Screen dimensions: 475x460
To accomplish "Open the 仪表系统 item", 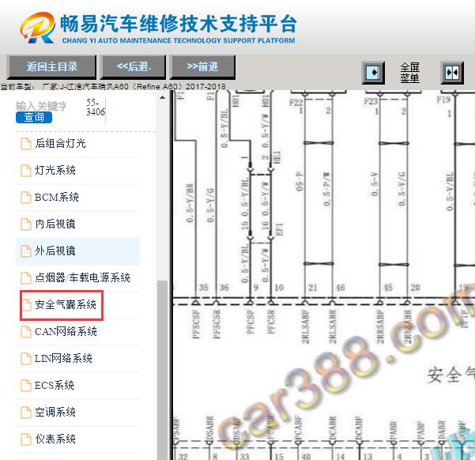I will point(78,439).
